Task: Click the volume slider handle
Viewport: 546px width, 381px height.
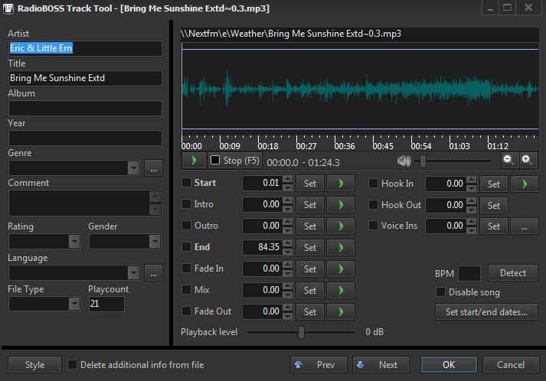Action: click(x=423, y=161)
